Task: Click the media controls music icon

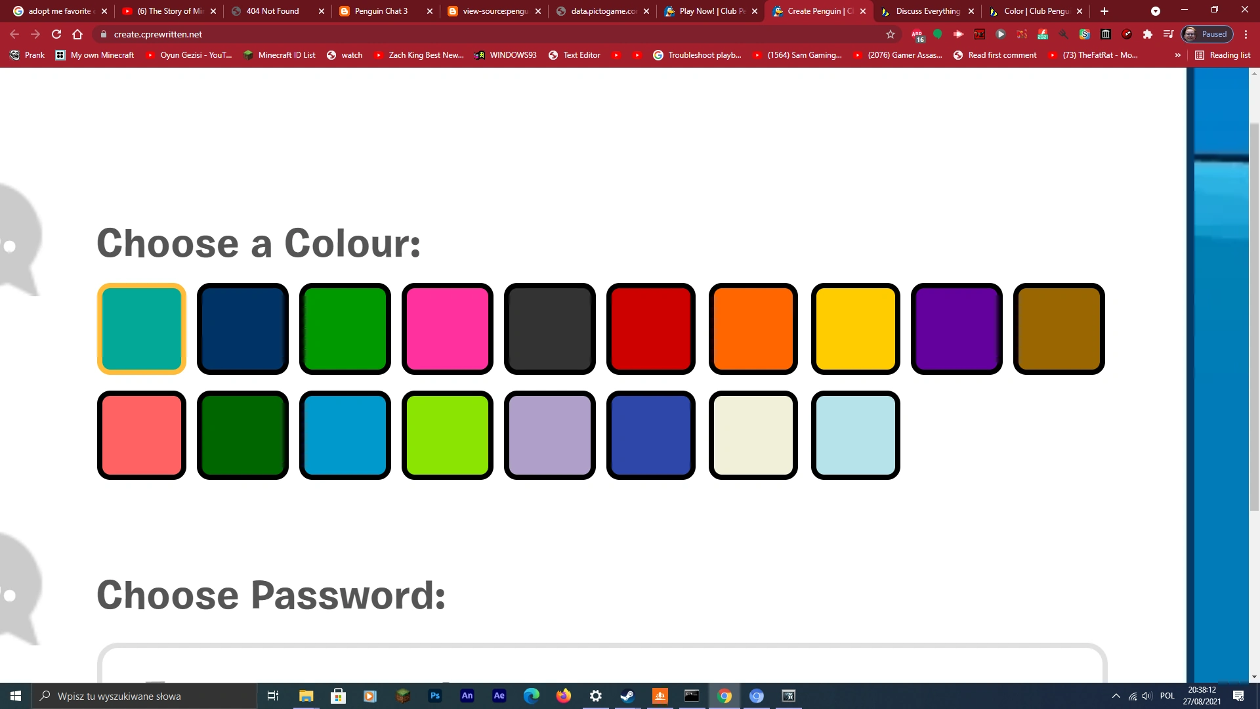Action: [x=1169, y=34]
